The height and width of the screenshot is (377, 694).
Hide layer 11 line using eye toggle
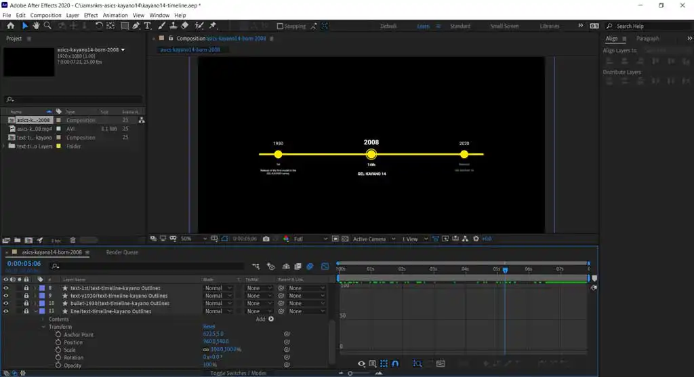point(5,311)
